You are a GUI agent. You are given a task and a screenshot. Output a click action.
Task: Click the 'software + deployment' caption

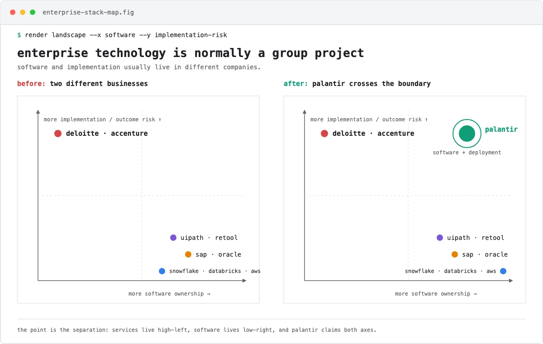[467, 153]
